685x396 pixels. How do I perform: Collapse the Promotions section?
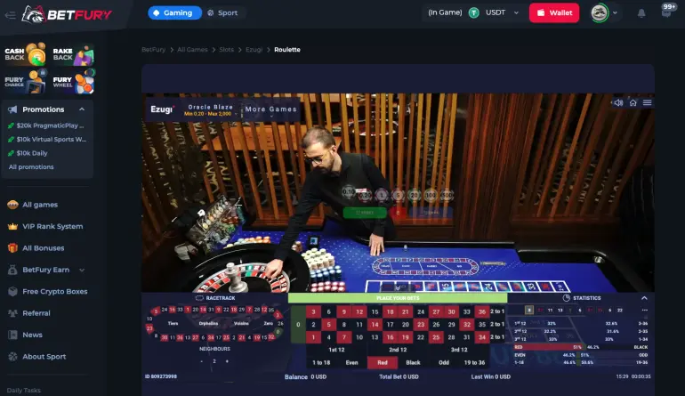pos(82,109)
